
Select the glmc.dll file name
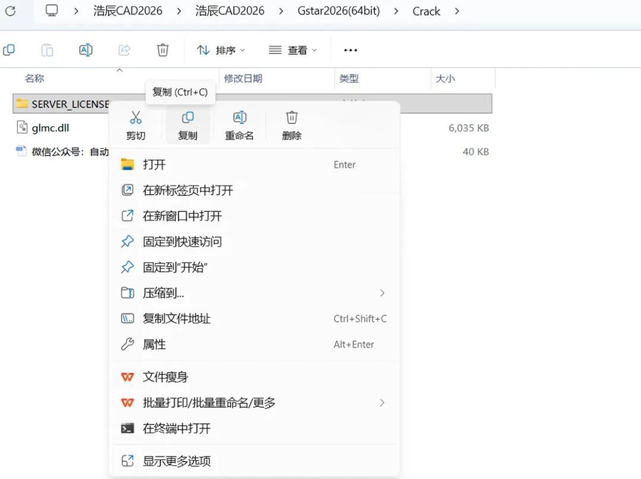(50, 128)
